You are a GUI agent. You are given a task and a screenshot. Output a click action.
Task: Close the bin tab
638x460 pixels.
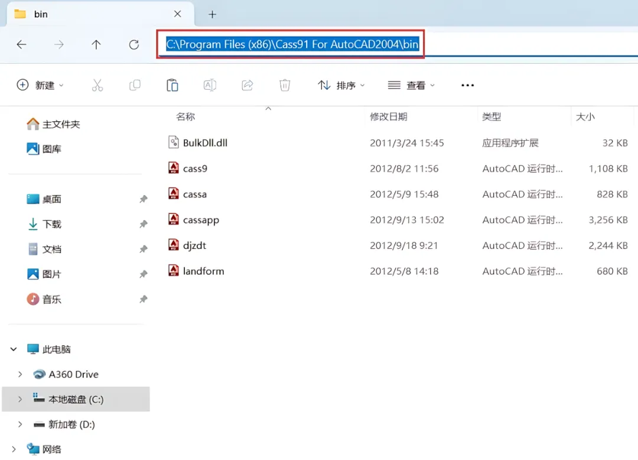pyautogui.click(x=177, y=14)
